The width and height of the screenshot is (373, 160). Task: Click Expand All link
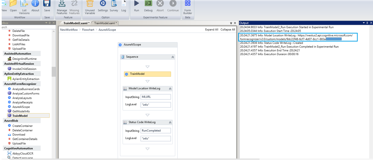point(212,30)
